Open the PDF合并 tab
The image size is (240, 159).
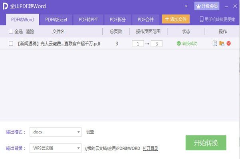pyautogui.click(x=146, y=20)
